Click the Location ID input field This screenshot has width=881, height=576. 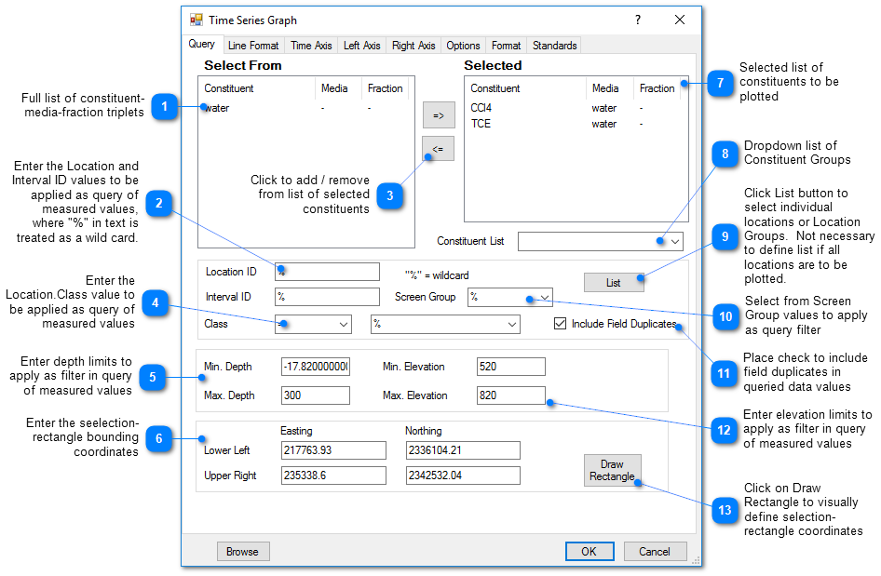click(326, 271)
